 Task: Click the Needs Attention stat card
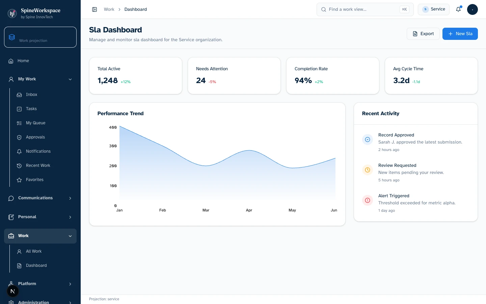click(234, 76)
